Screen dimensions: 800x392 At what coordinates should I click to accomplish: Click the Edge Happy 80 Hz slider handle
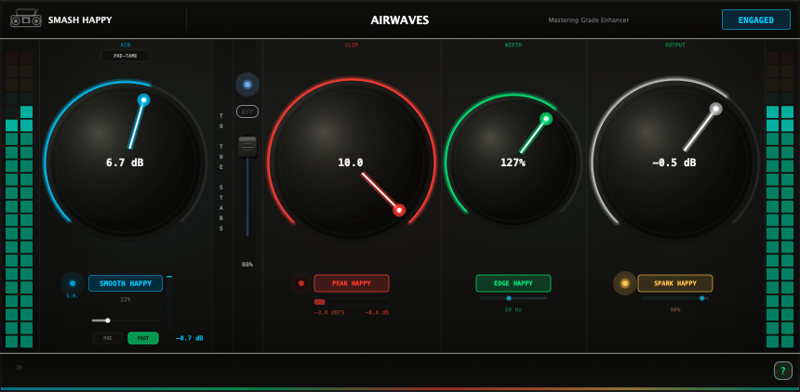tap(509, 298)
